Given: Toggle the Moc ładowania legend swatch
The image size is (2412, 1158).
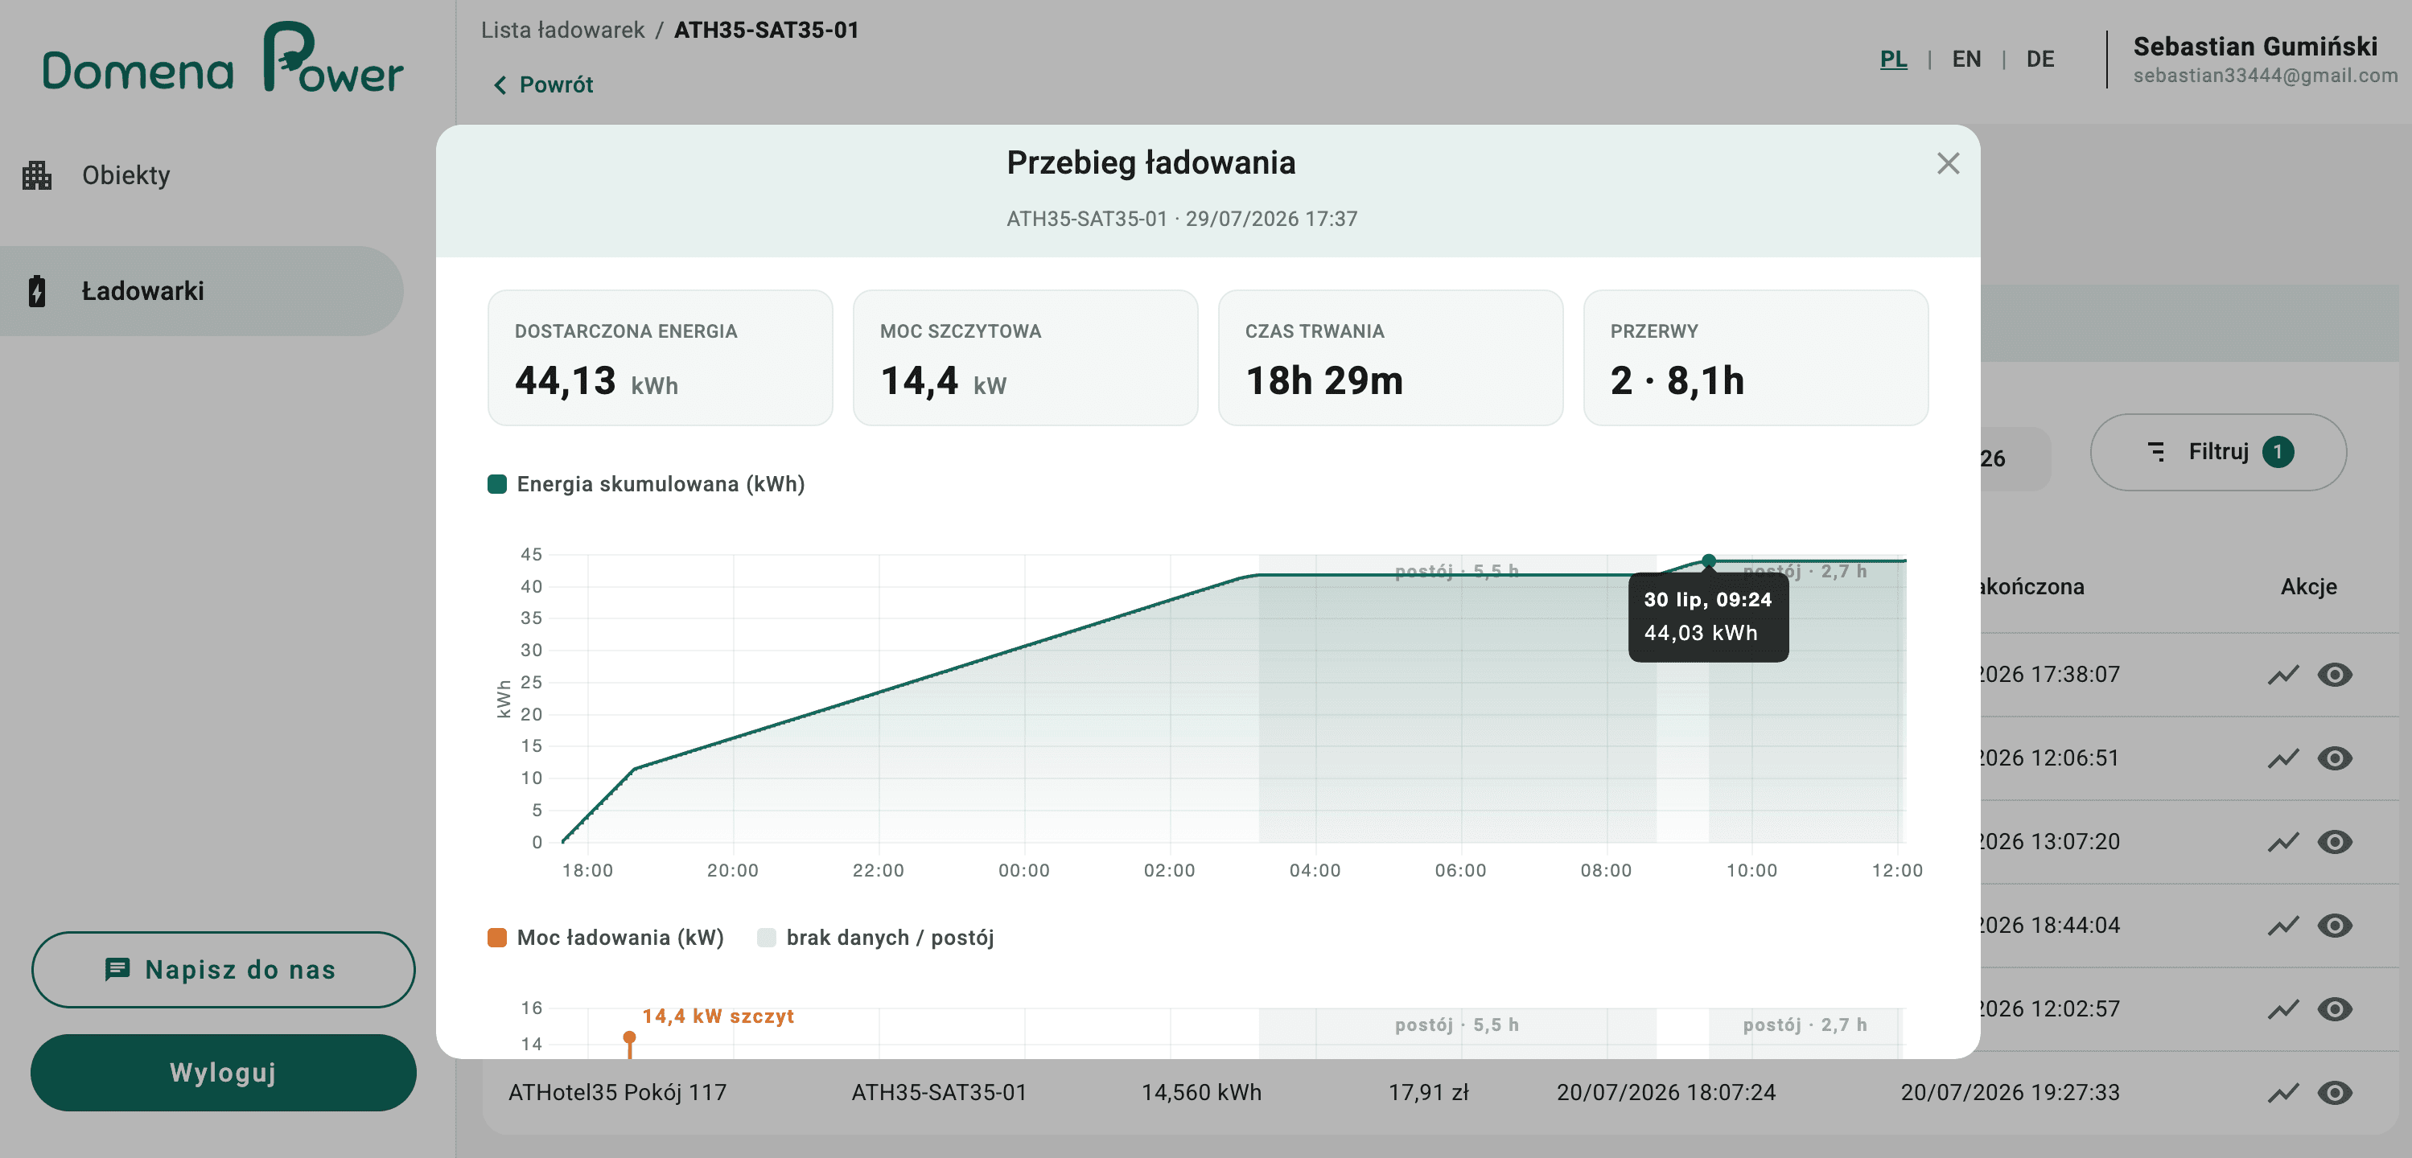Looking at the screenshot, I should [497, 937].
